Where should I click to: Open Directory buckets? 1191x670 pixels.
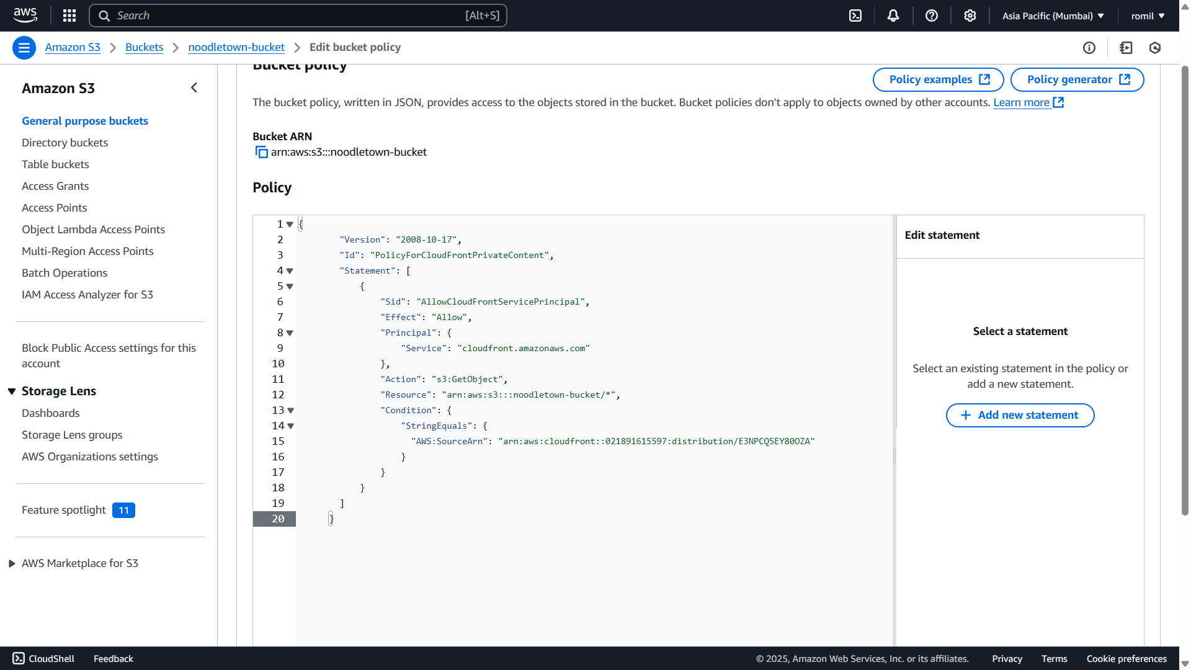[x=65, y=143]
